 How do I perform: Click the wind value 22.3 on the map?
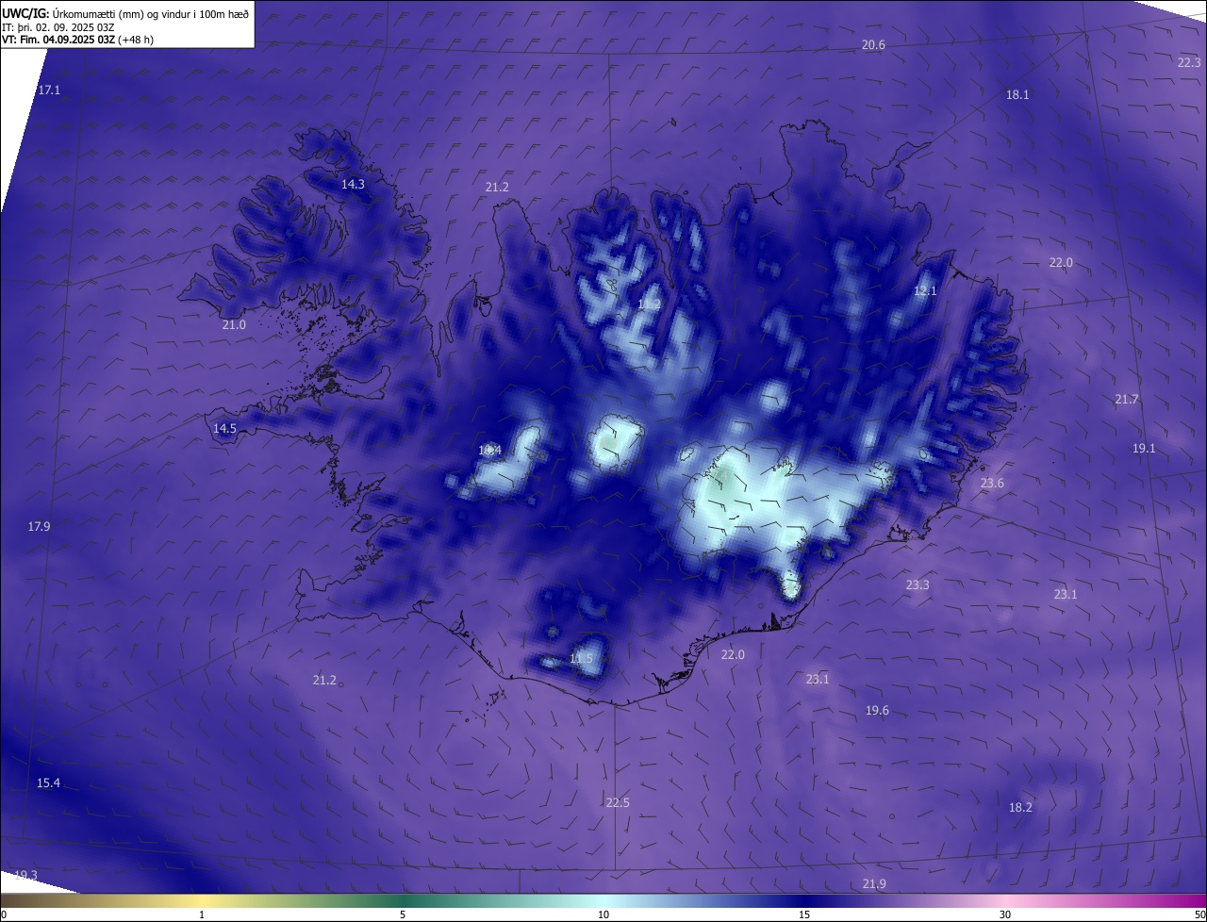point(1189,62)
